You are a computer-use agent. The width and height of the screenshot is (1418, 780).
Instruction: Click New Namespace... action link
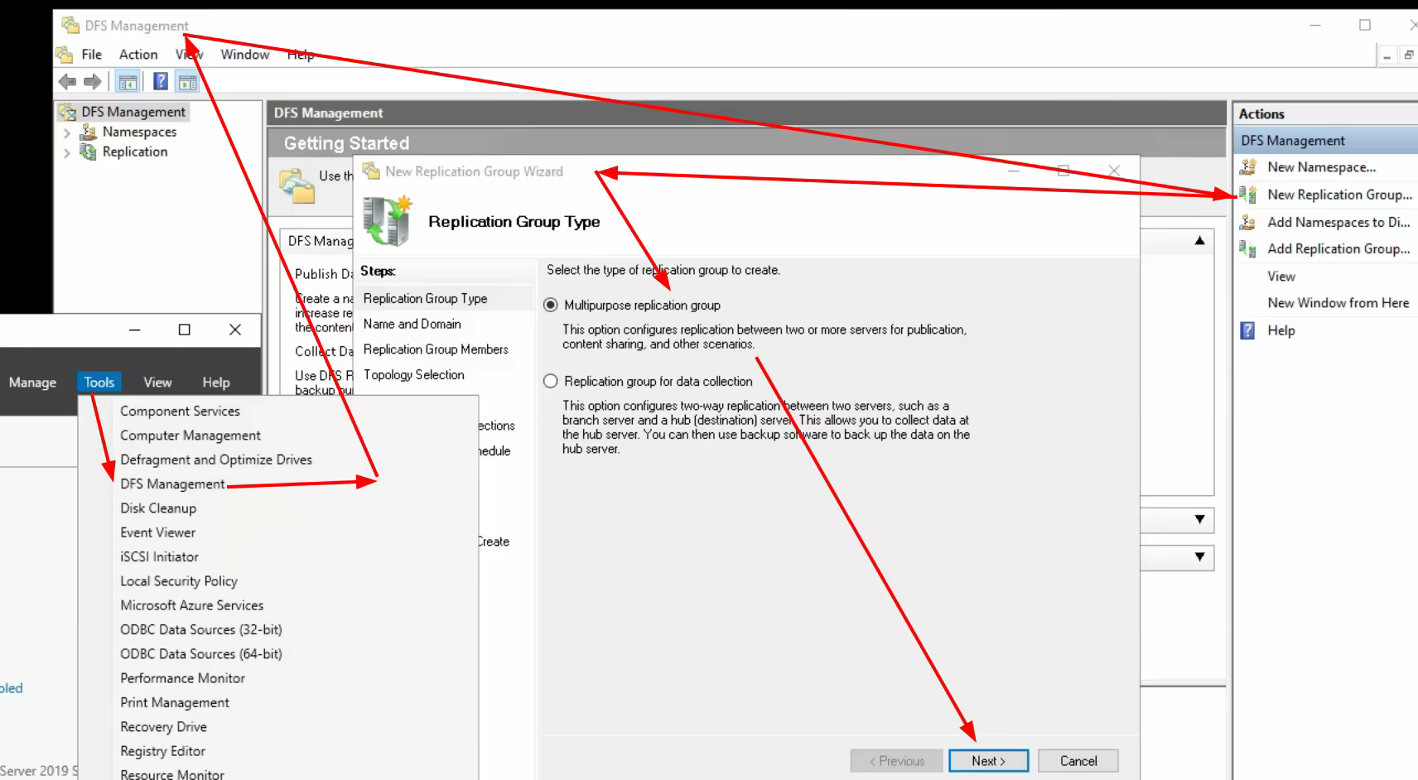pos(1321,167)
